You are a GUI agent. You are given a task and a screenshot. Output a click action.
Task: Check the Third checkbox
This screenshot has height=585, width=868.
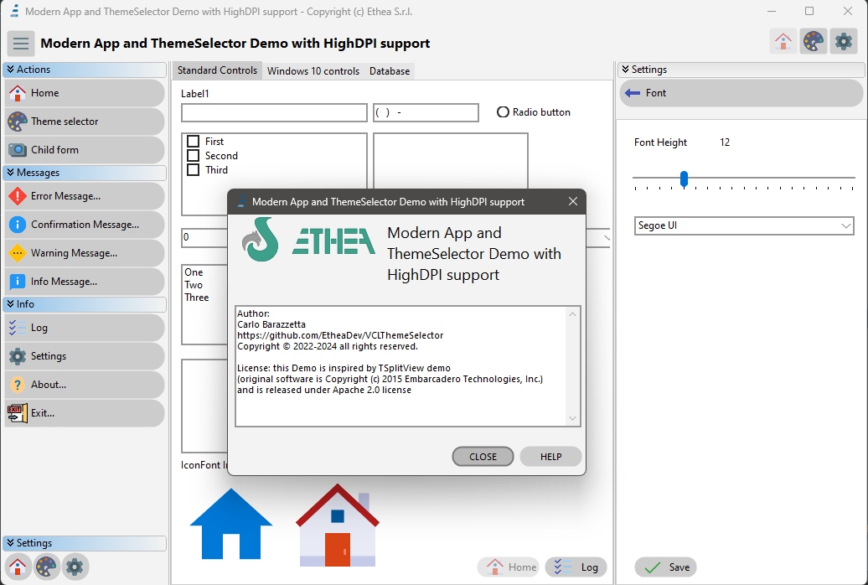tap(194, 168)
